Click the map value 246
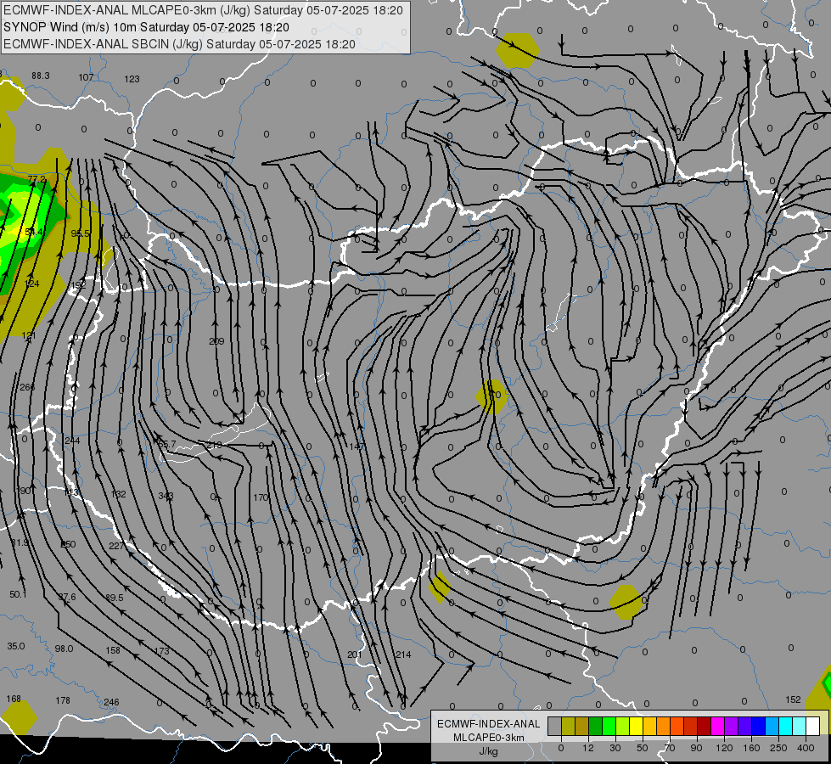Screen dimensions: 831x764 (111, 702)
